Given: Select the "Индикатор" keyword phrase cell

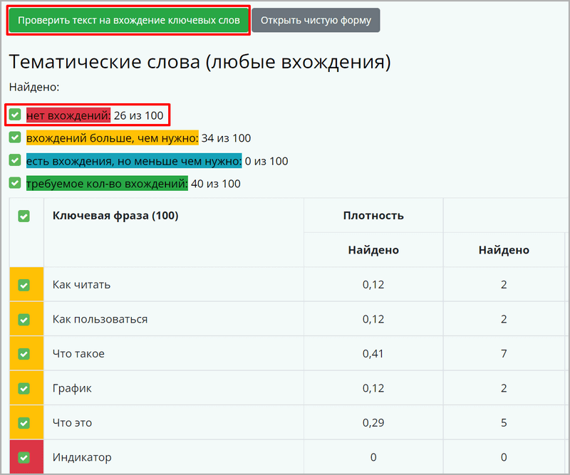Looking at the screenshot, I should point(174,456).
